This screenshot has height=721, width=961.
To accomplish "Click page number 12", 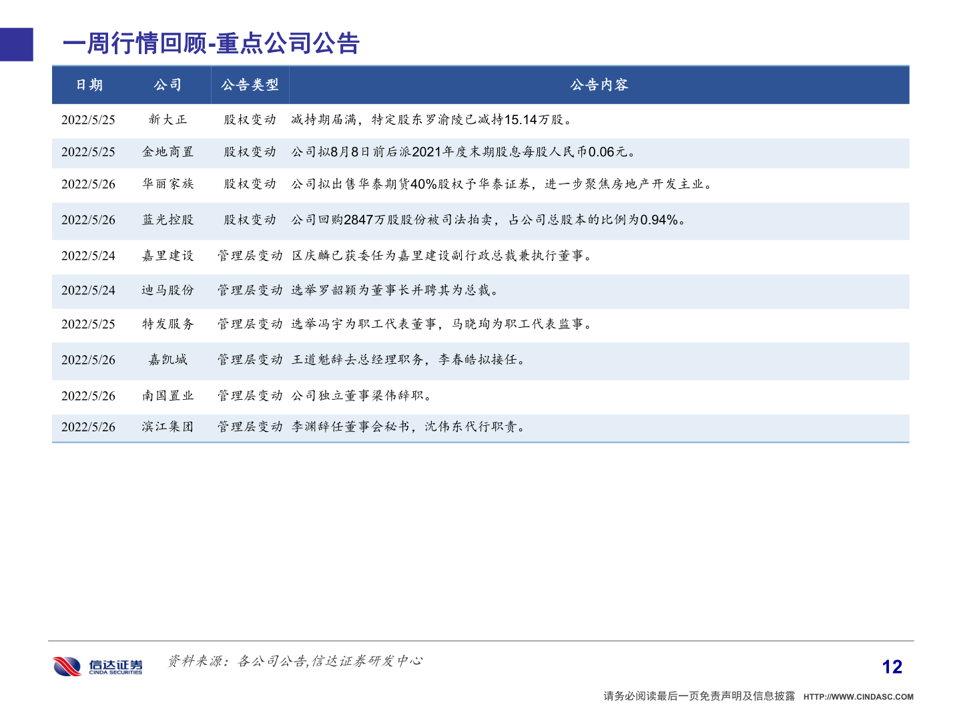I will [x=892, y=667].
